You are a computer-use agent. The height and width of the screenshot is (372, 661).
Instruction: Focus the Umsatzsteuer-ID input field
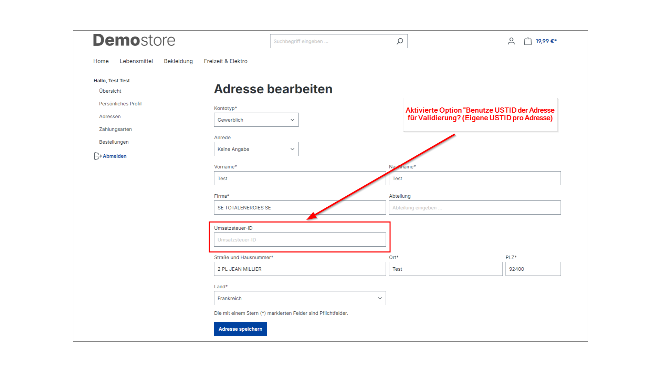coord(300,240)
